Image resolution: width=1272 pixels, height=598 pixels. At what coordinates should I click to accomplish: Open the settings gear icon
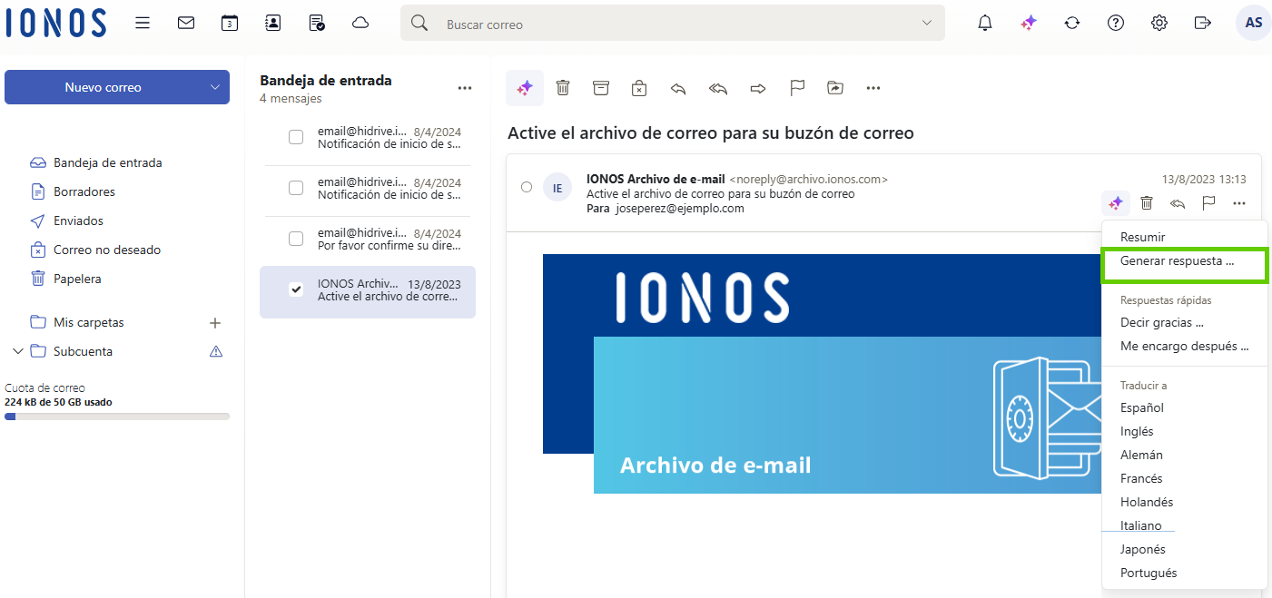pyautogui.click(x=1159, y=23)
